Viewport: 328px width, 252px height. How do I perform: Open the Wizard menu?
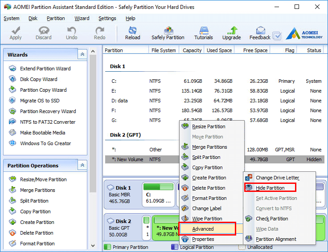[x=82, y=18]
